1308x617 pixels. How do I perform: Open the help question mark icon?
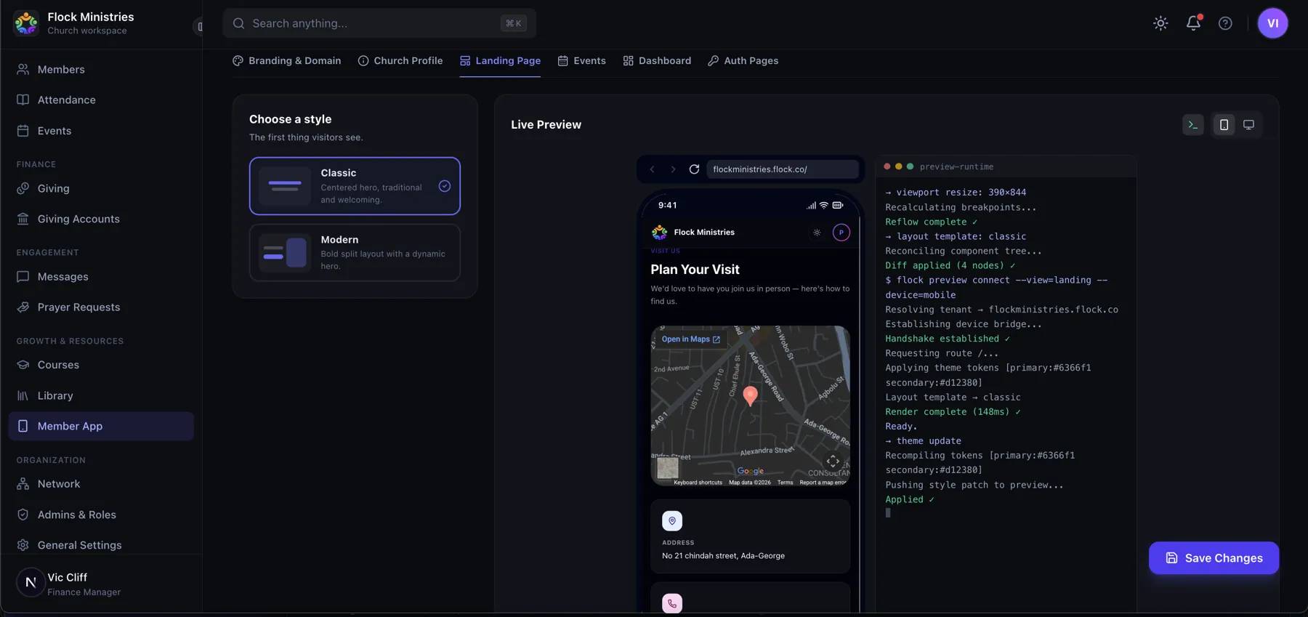1225,23
